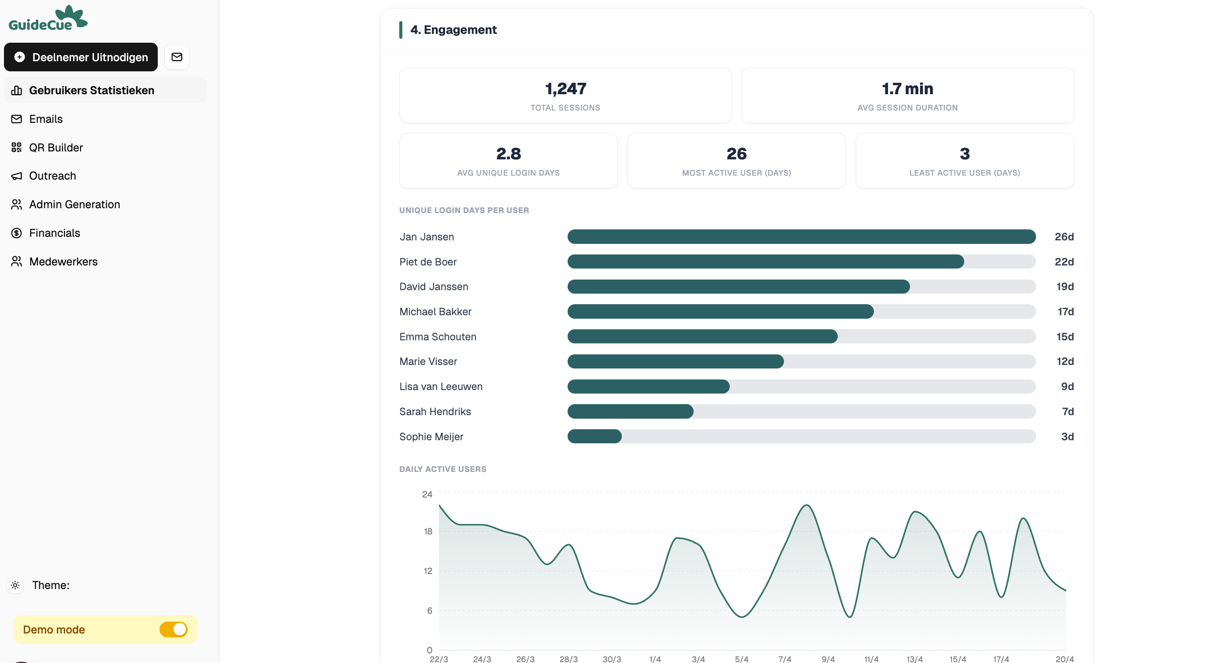This screenshot has height=663, width=1211.
Task: Select the Total Sessions stat card
Action: coord(565,96)
